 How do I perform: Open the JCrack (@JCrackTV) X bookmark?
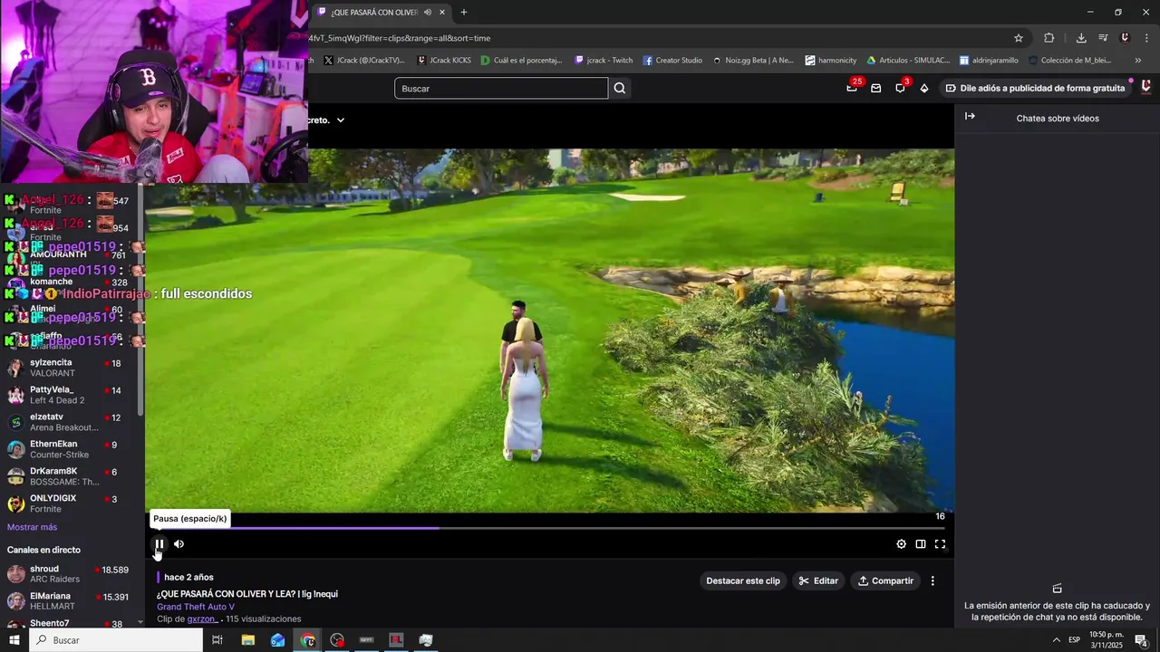coord(363,61)
